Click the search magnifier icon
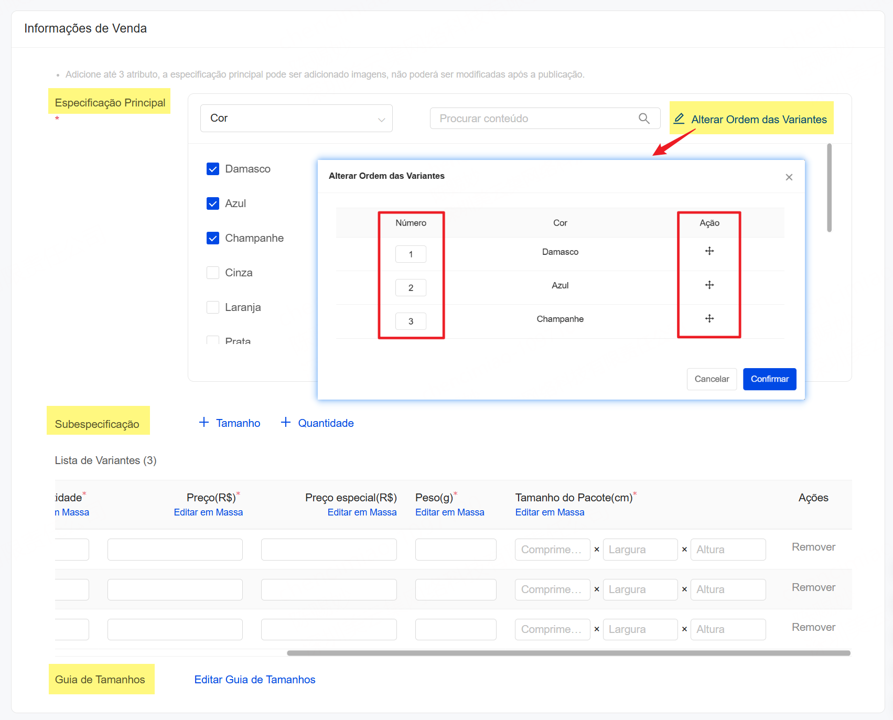The height and width of the screenshot is (720, 893). coord(644,119)
